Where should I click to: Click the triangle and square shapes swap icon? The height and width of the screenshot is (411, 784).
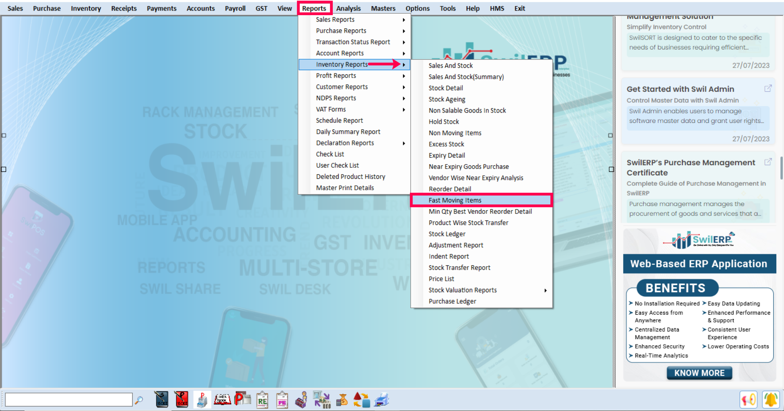point(361,400)
